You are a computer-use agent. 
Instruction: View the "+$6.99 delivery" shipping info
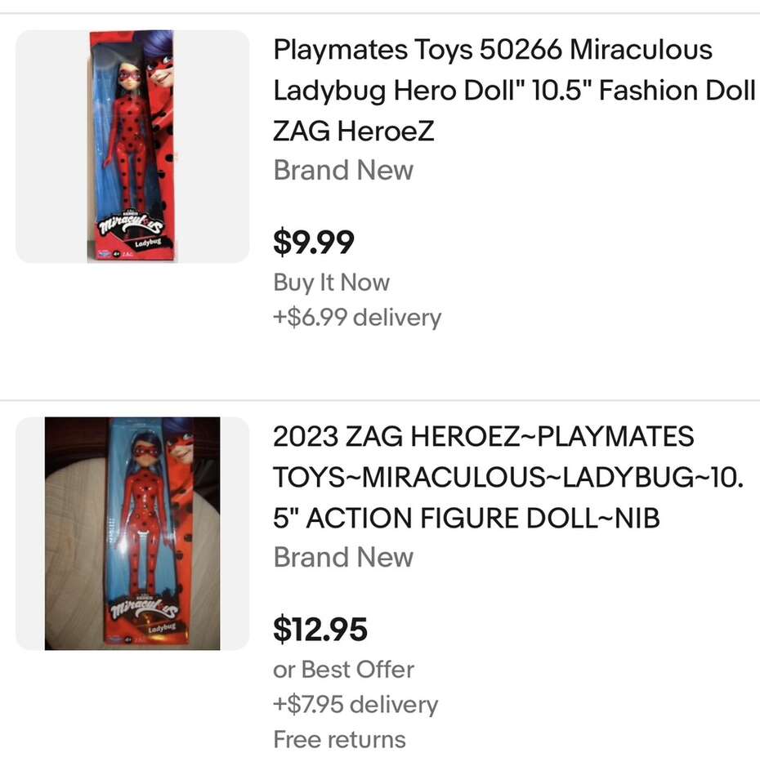[357, 318]
